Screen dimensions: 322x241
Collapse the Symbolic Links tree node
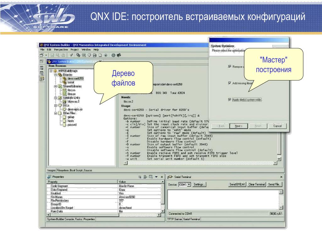55,98
